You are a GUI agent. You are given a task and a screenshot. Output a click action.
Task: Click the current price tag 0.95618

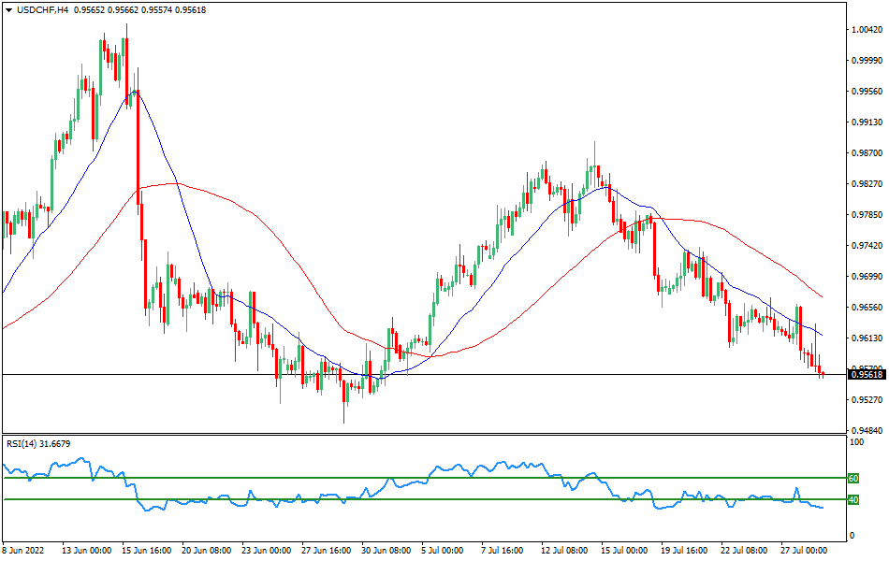click(x=867, y=374)
